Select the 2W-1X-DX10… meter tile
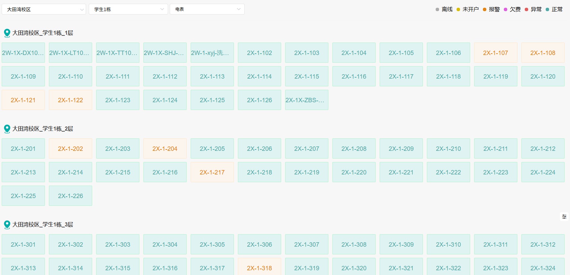Image resolution: width=570 pixels, height=275 pixels. tap(23, 53)
